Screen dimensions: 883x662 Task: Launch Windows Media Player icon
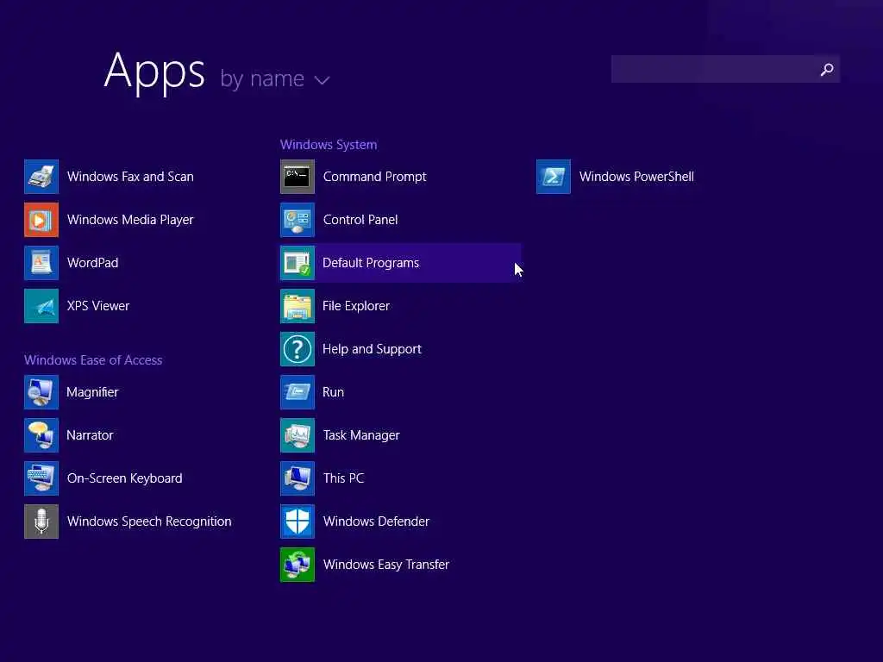tap(41, 220)
